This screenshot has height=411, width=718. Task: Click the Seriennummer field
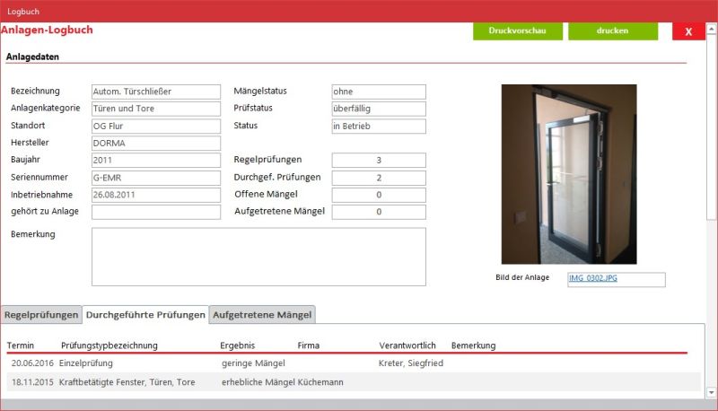[156, 178]
